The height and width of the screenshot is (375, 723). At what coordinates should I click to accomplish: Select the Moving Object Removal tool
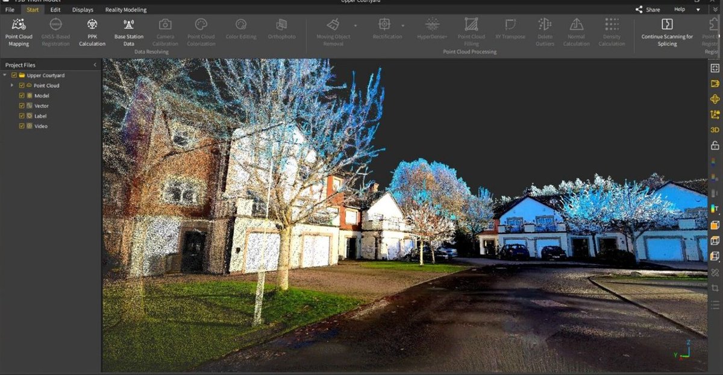pyautogui.click(x=333, y=32)
